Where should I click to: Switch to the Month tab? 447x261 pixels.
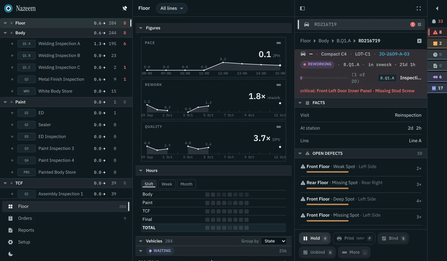pyautogui.click(x=186, y=184)
